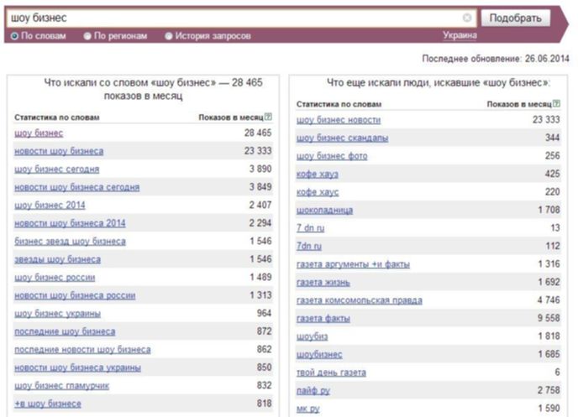The height and width of the screenshot is (417, 578).
Task: Open the help icon beside left Показов в месяц
Action: point(268,117)
